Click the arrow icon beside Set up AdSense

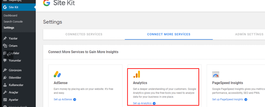click(75, 100)
